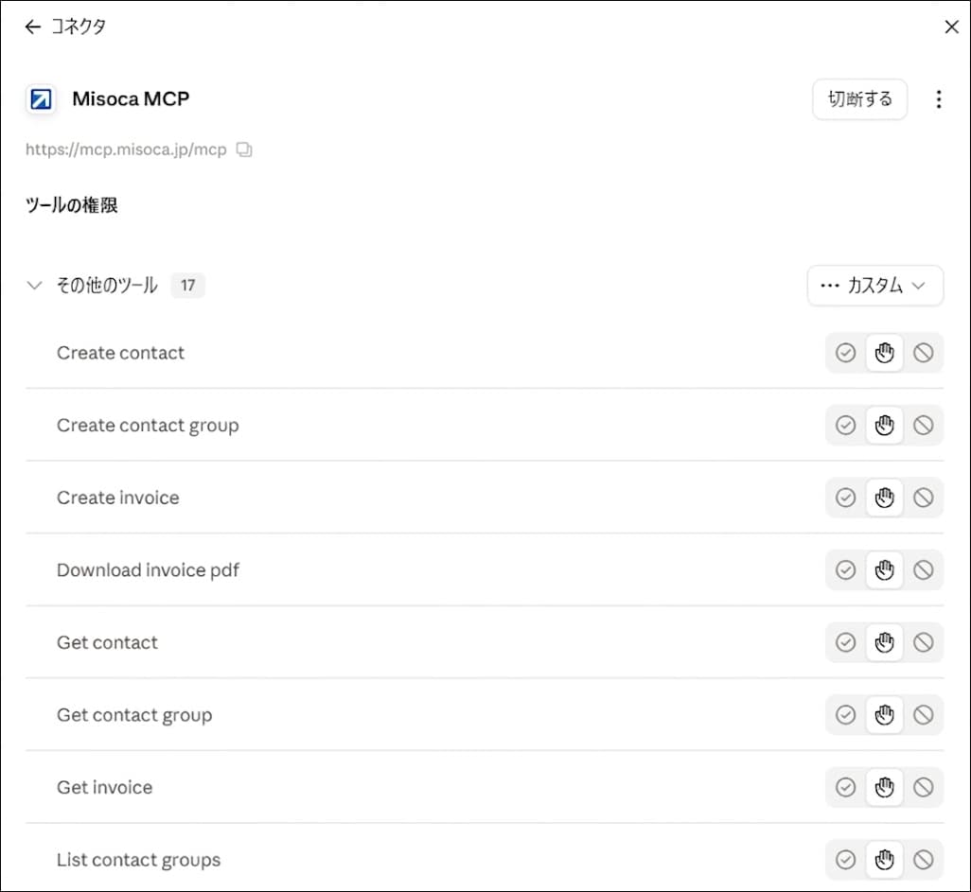Always allow Get contact

pyautogui.click(x=845, y=642)
